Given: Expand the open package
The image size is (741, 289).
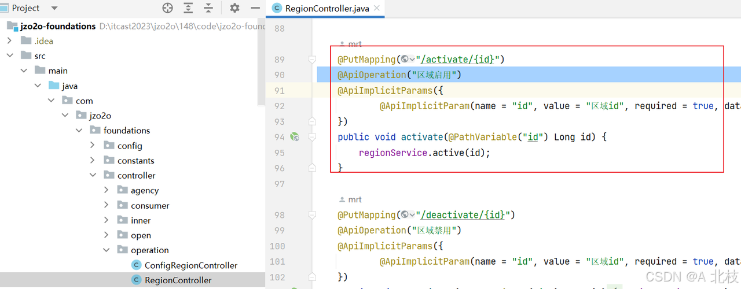Looking at the screenshot, I should point(107,235).
